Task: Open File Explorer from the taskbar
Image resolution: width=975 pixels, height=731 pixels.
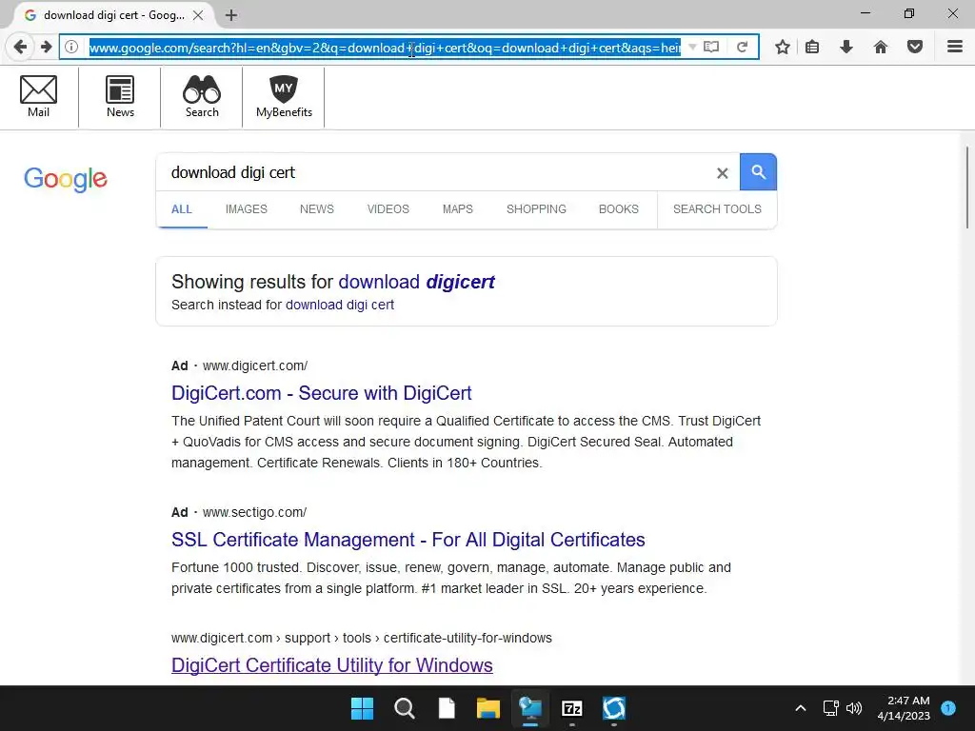Action: (488, 708)
